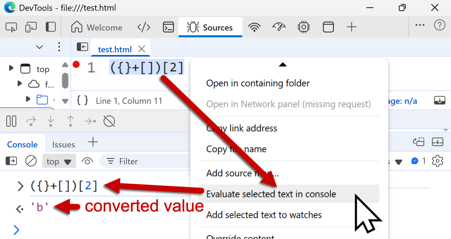Viewport: 451px width, 239px height.
Task: Toggle the breakpoint on line 1
Action: 76,64
